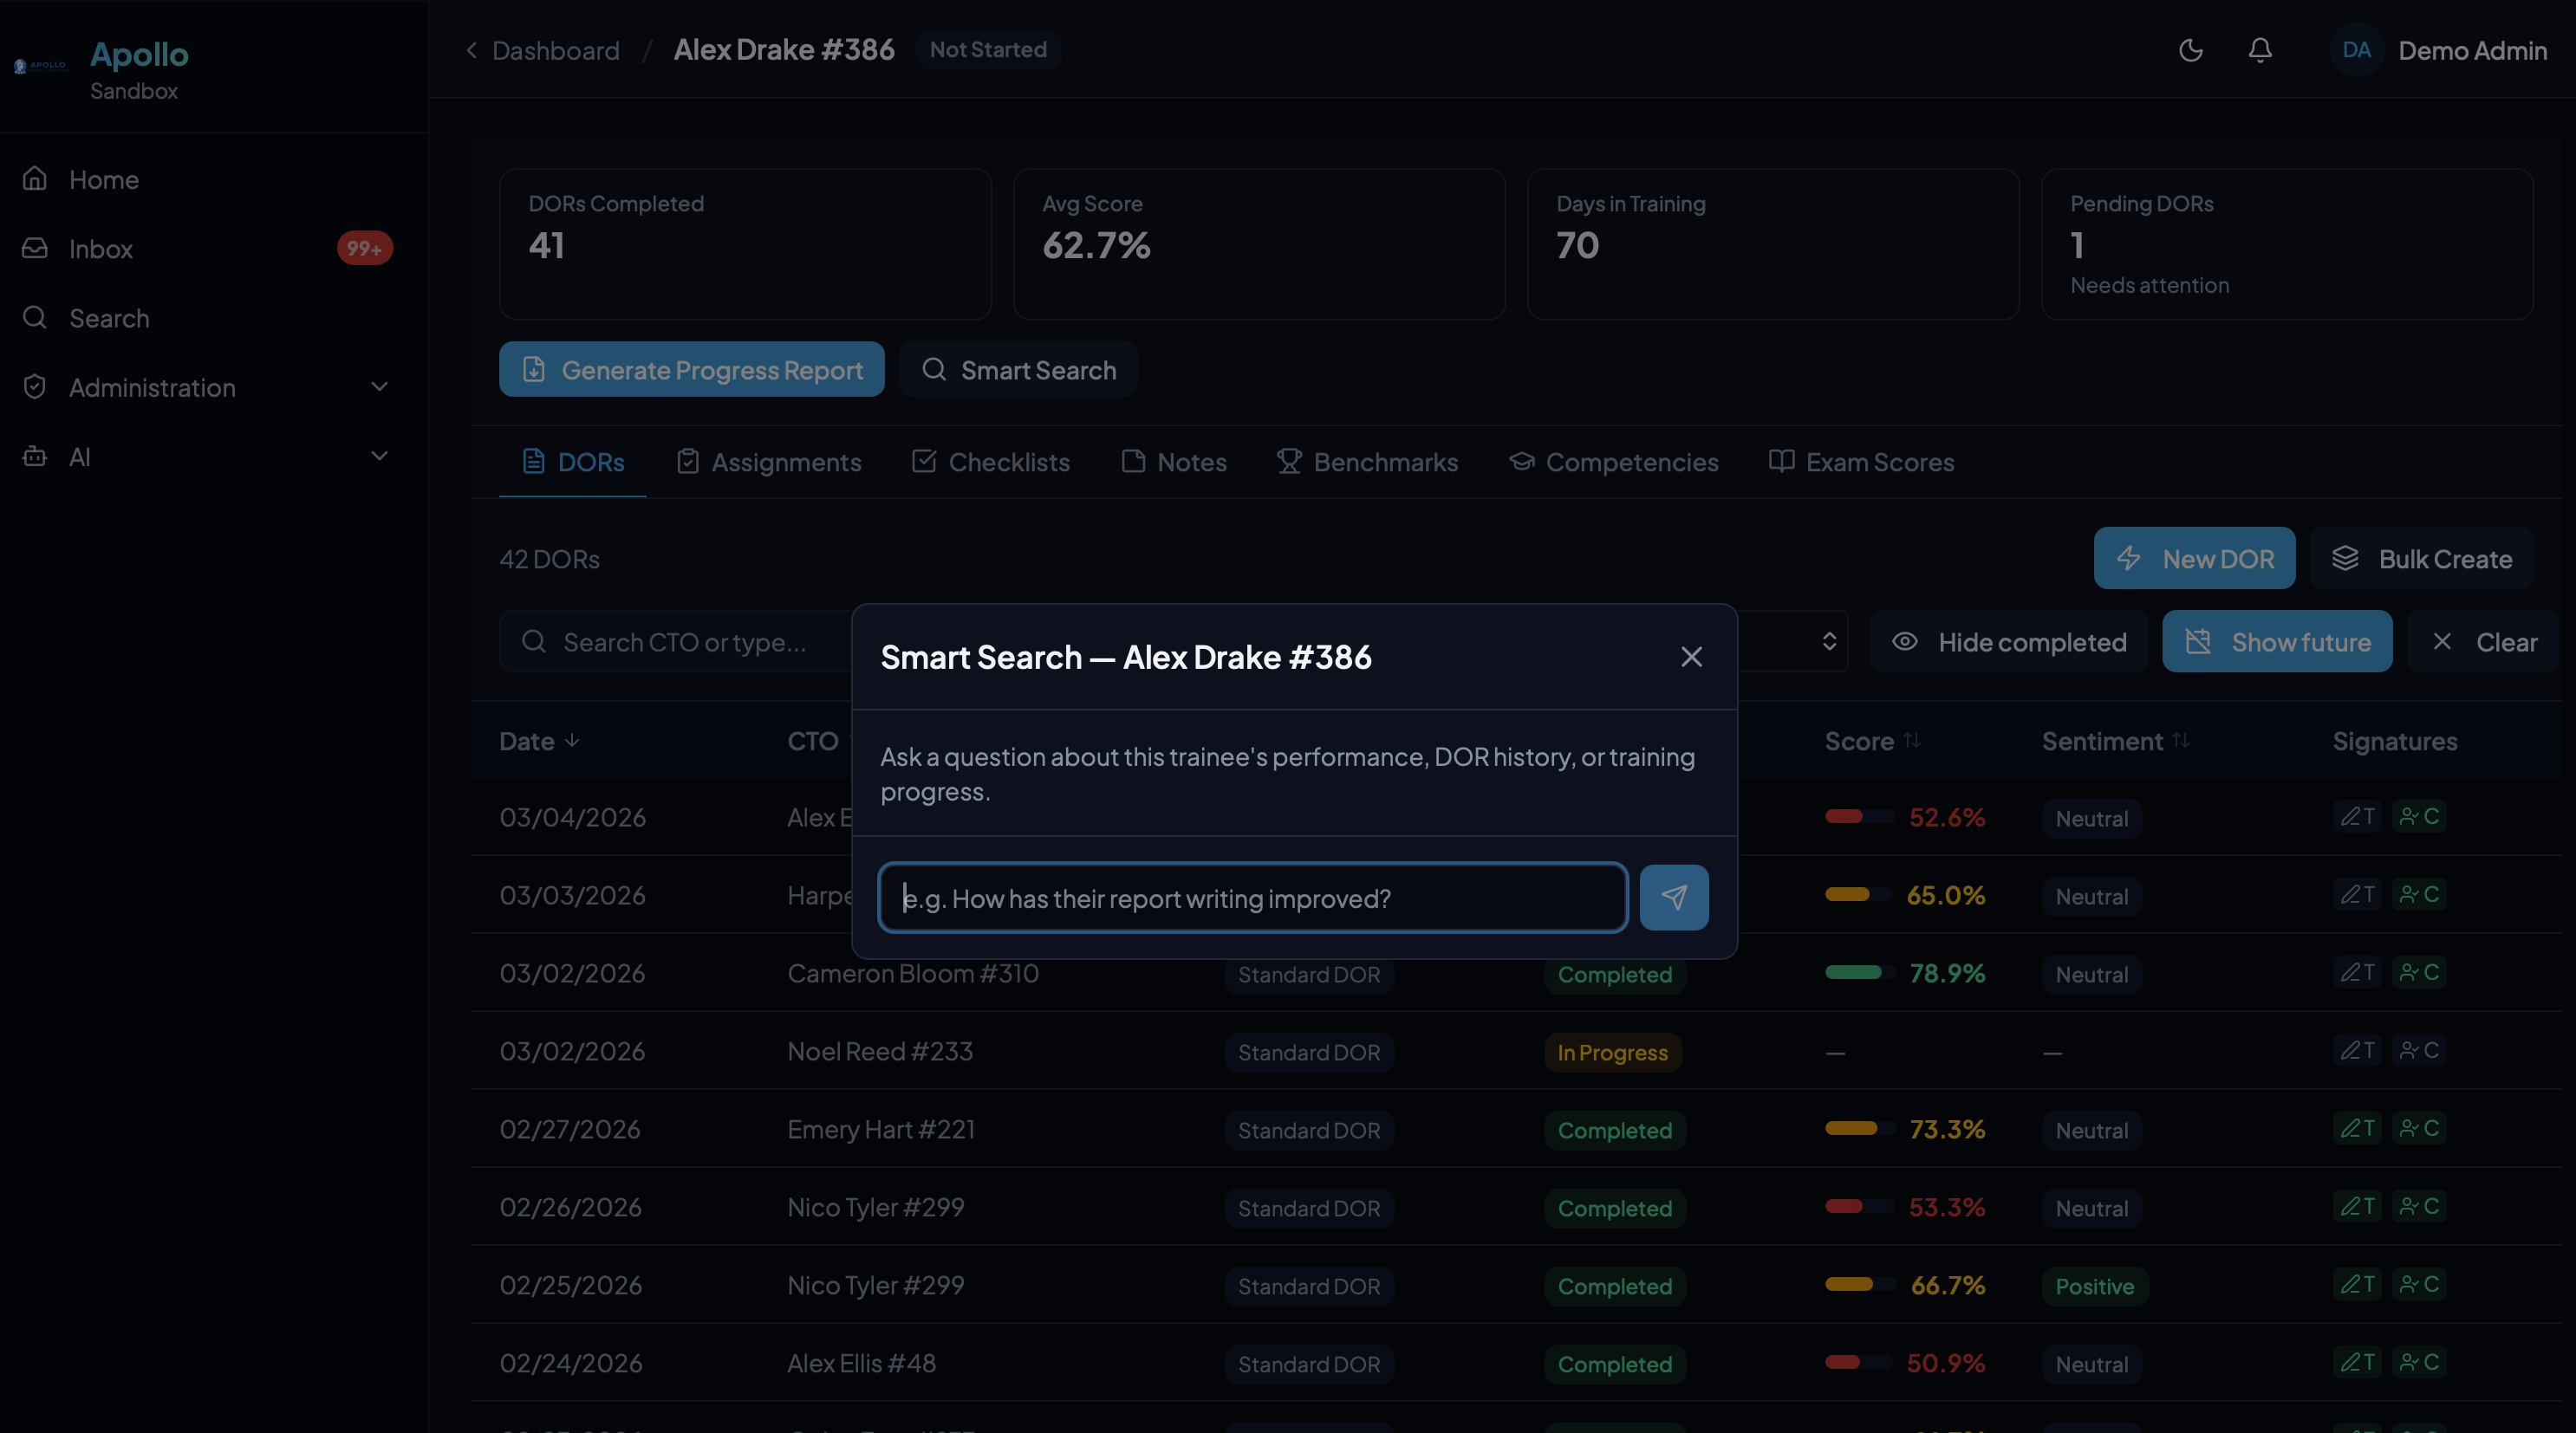Disable the Show future filter
This screenshot has width=2576, height=1433.
pos(2276,641)
